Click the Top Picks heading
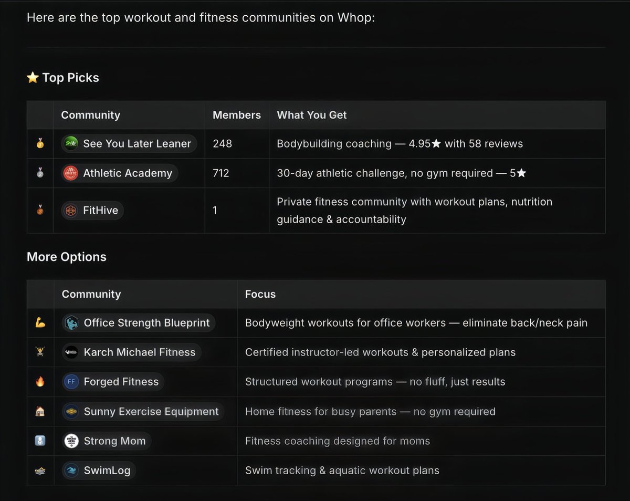This screenshot has height=501, width=630. (70, 78)
